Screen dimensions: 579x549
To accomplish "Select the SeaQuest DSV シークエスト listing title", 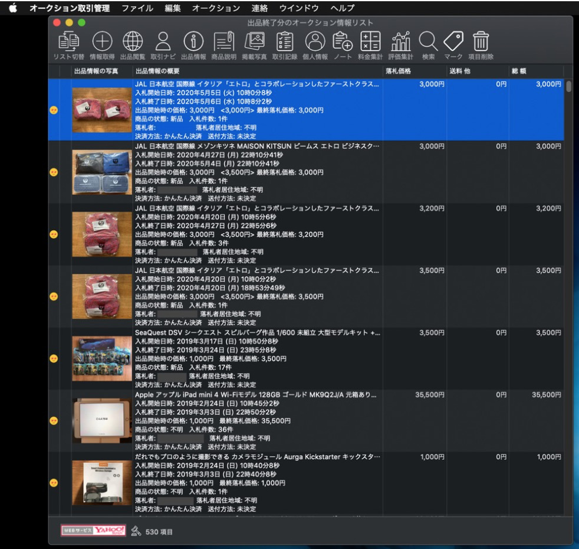I will (258, 332).
